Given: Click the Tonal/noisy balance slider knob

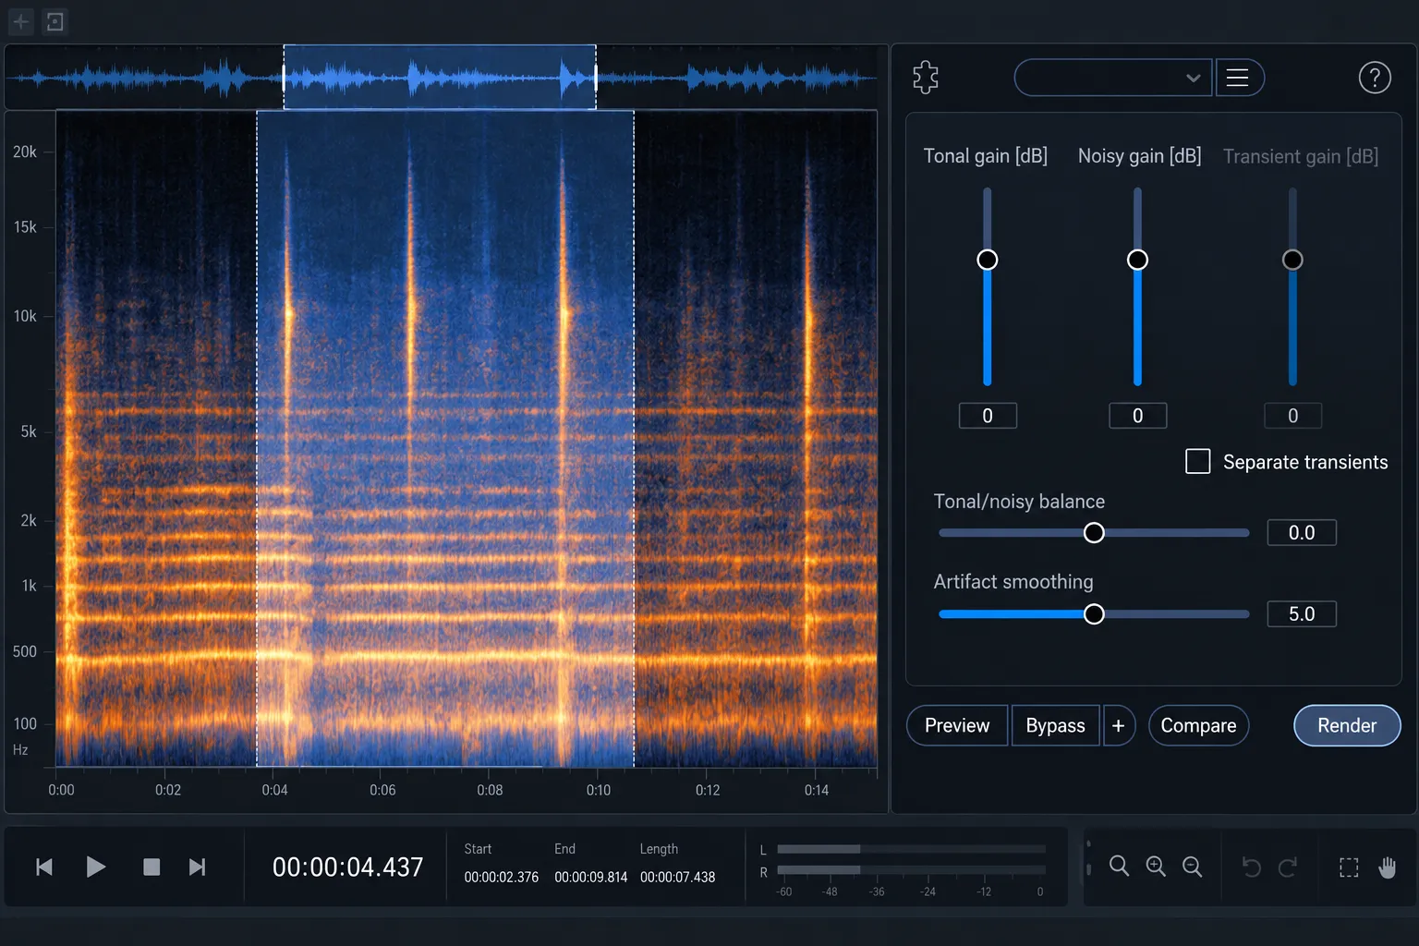Looking at the screenshot, I should pos(1094,533).
